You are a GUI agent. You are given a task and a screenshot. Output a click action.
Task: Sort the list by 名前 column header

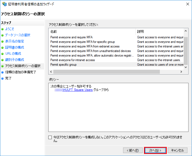pos(92,31)
